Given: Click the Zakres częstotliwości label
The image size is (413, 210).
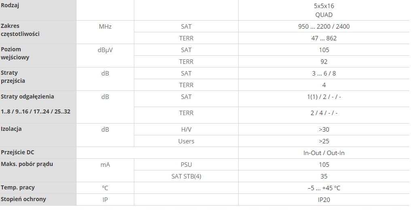Looking at the screenshot, I should pyautogui.click(x=20, y=30).
